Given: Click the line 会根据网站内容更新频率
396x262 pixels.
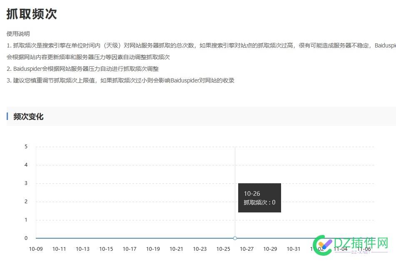Looking at the screenshot, I should point(88,57).
